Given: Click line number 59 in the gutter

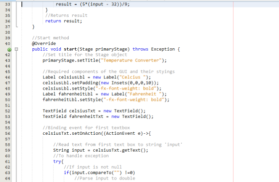Looking at the screenshot, I should [x=7, y=150].
